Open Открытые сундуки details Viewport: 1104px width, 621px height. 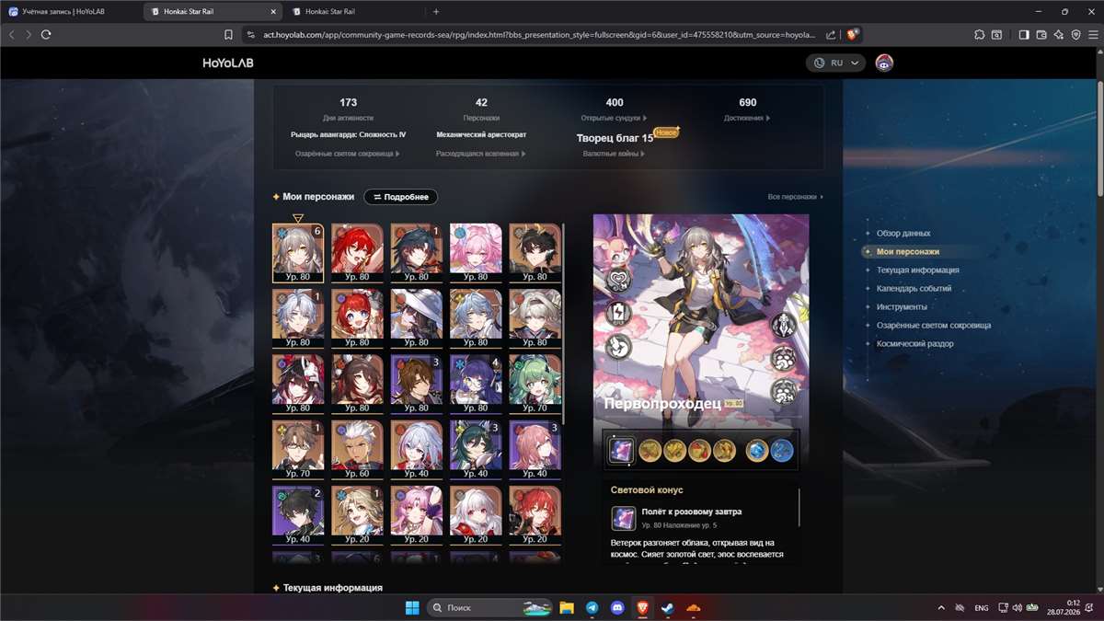click(615, 118)
